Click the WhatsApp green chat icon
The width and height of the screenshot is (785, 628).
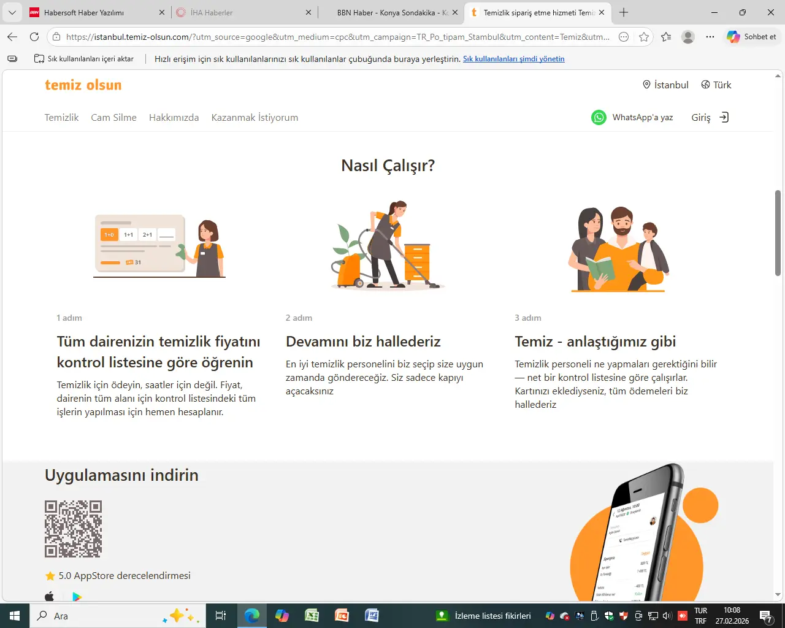click(599, 117)
